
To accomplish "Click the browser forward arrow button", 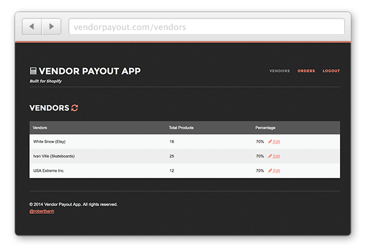I will tap(51, 27).
